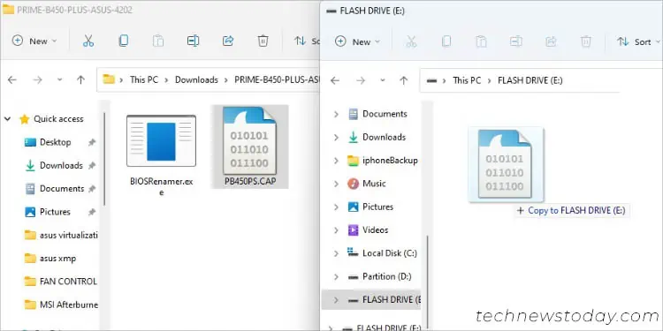Expand highlighted FLASH DRIVE node in tree

(336, 300)
